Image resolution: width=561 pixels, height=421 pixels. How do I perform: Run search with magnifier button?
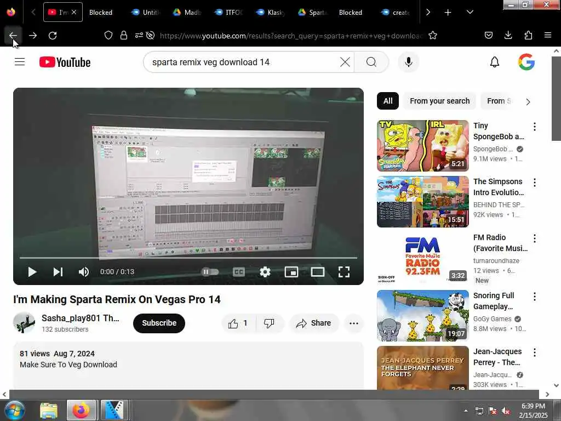371,62
